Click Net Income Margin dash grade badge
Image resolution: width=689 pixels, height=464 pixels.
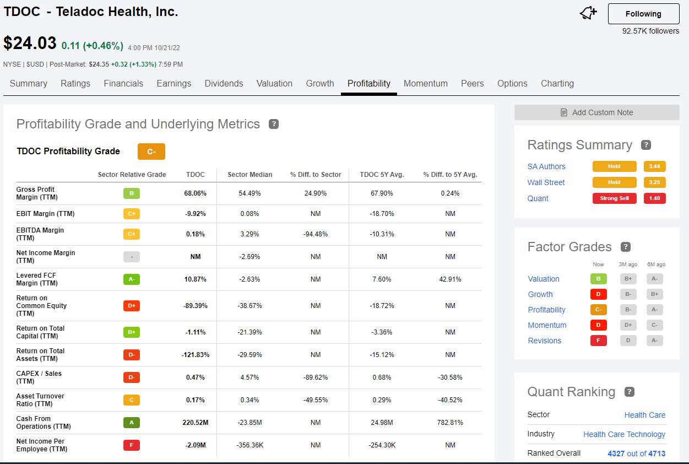tap(132, 257)
